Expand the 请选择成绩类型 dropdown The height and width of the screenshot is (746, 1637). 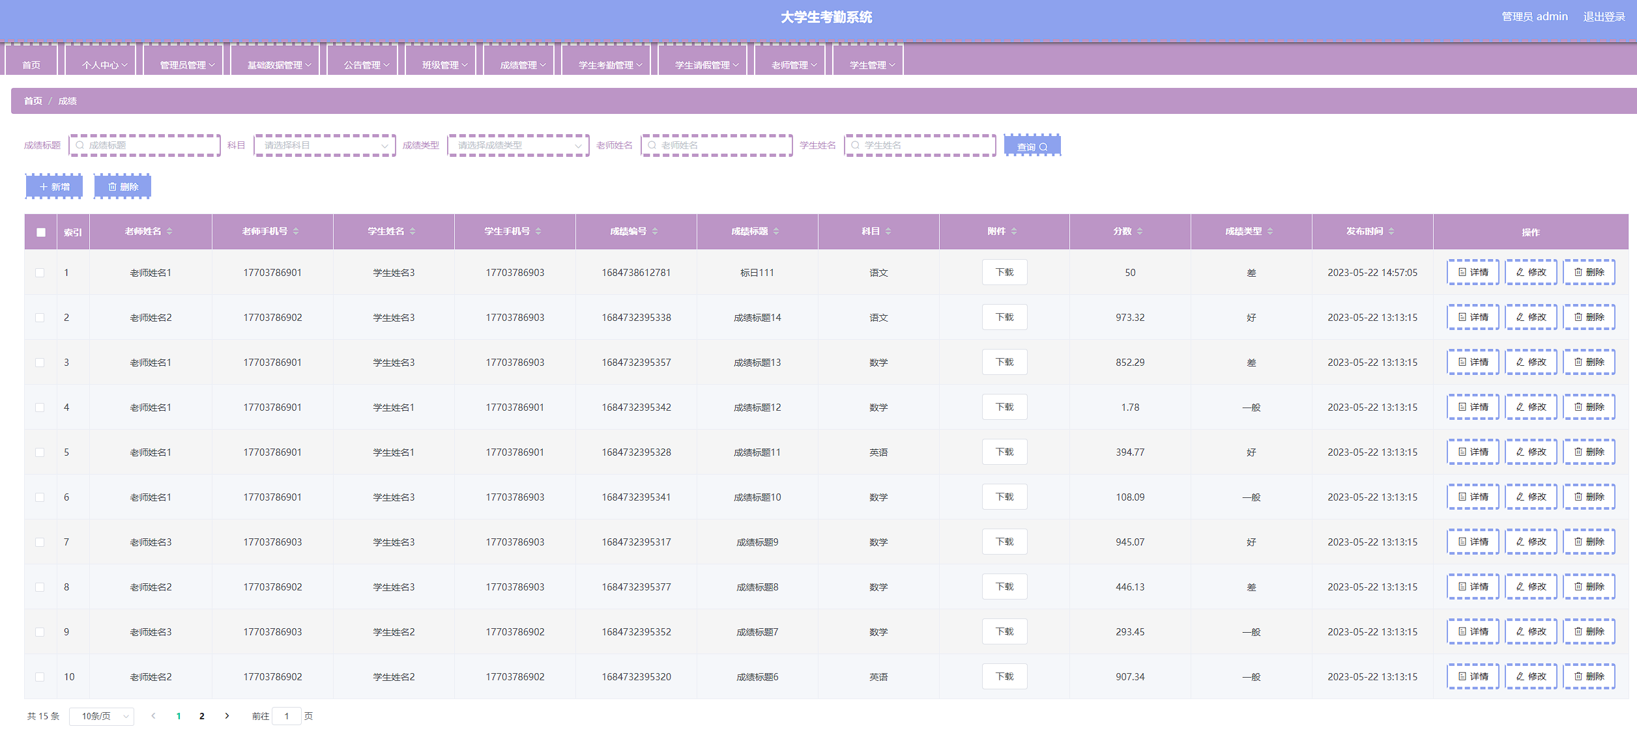[x=518, y=146]
